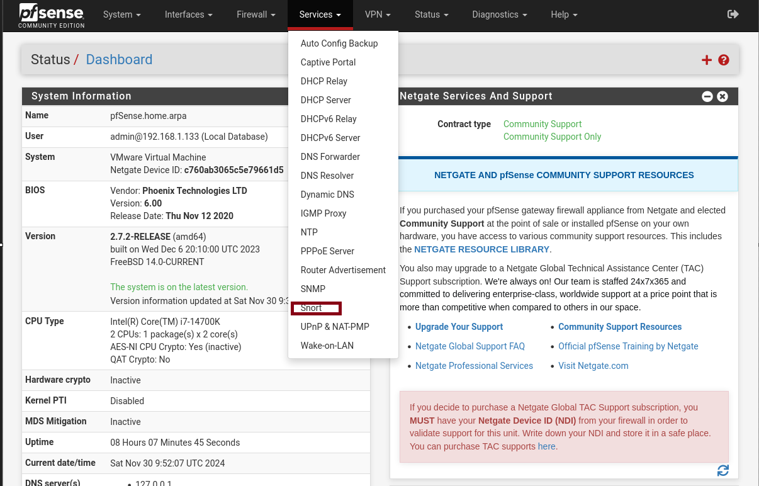The image size is (759, 486).
Task: Open Netgate Professional Services link
Action: (x=474, y=366)
